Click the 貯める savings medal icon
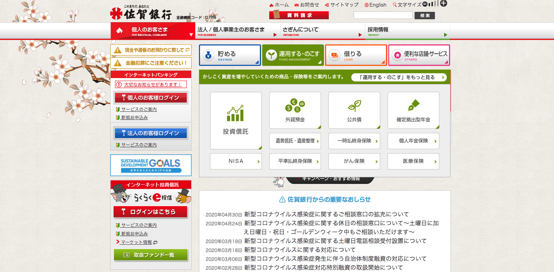 point(208,55)
